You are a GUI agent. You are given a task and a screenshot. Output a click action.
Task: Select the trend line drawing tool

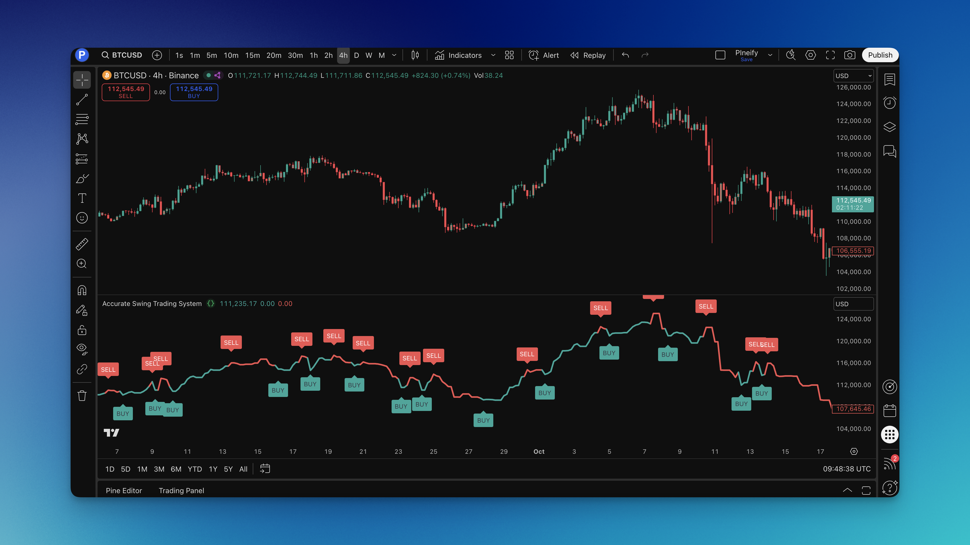pos(82,100)
